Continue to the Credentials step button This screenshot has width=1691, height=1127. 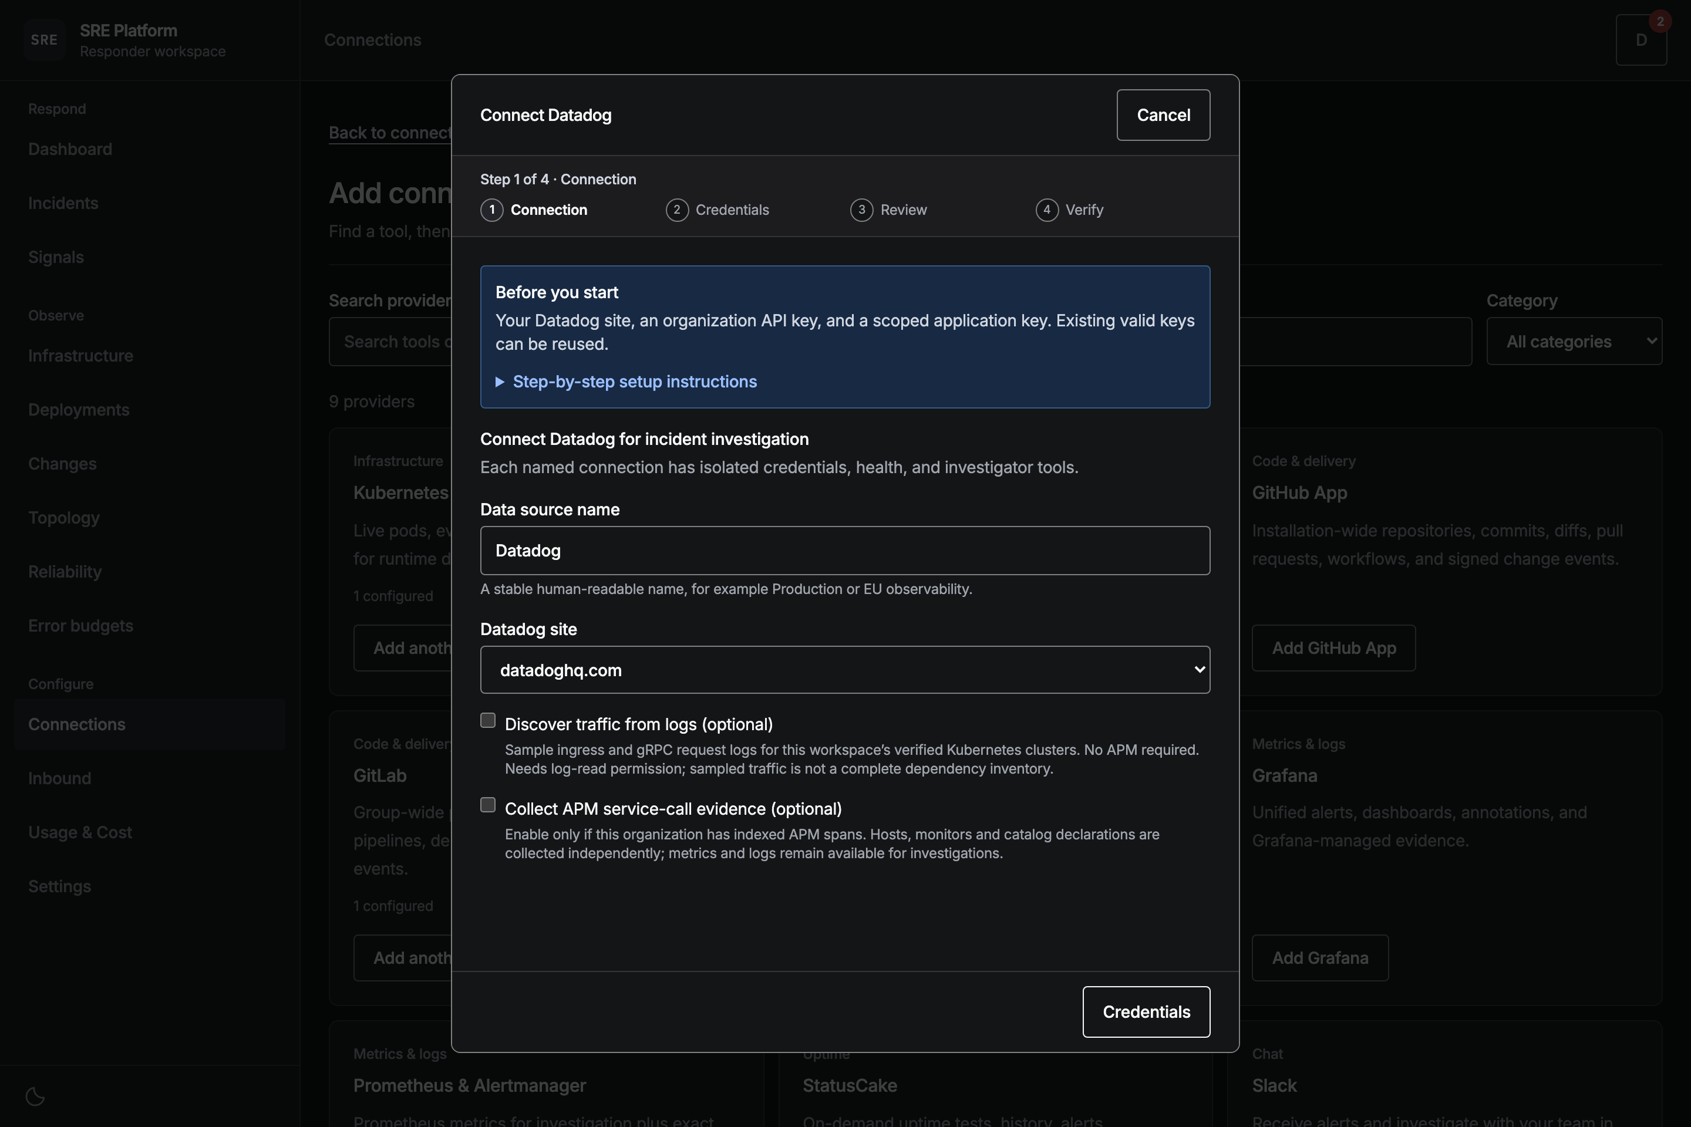[1146, 1012]
